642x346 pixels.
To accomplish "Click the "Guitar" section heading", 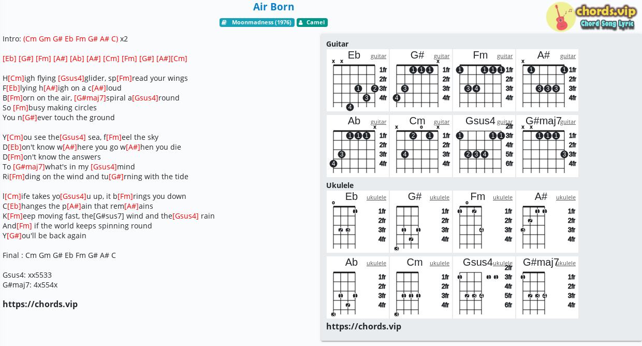I will (x=337, y=44).
